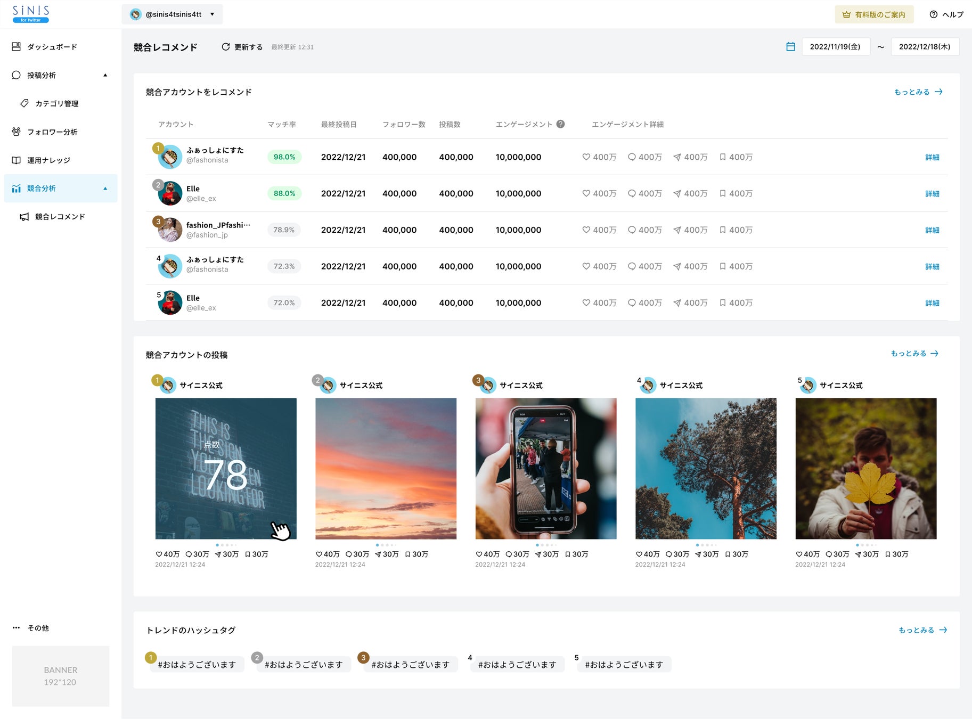Viewport: 972px width, 719px height.
Task: Click the フォロワー分析 people icon
Action: (17, 132)
